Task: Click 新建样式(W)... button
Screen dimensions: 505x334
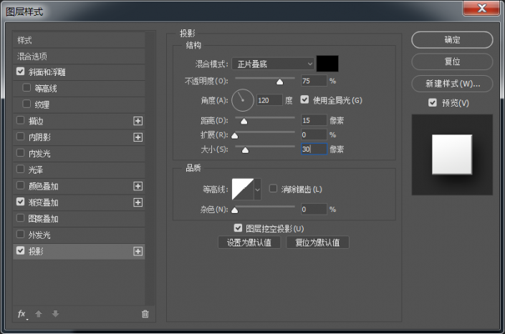Action: [x=452, y=84]
